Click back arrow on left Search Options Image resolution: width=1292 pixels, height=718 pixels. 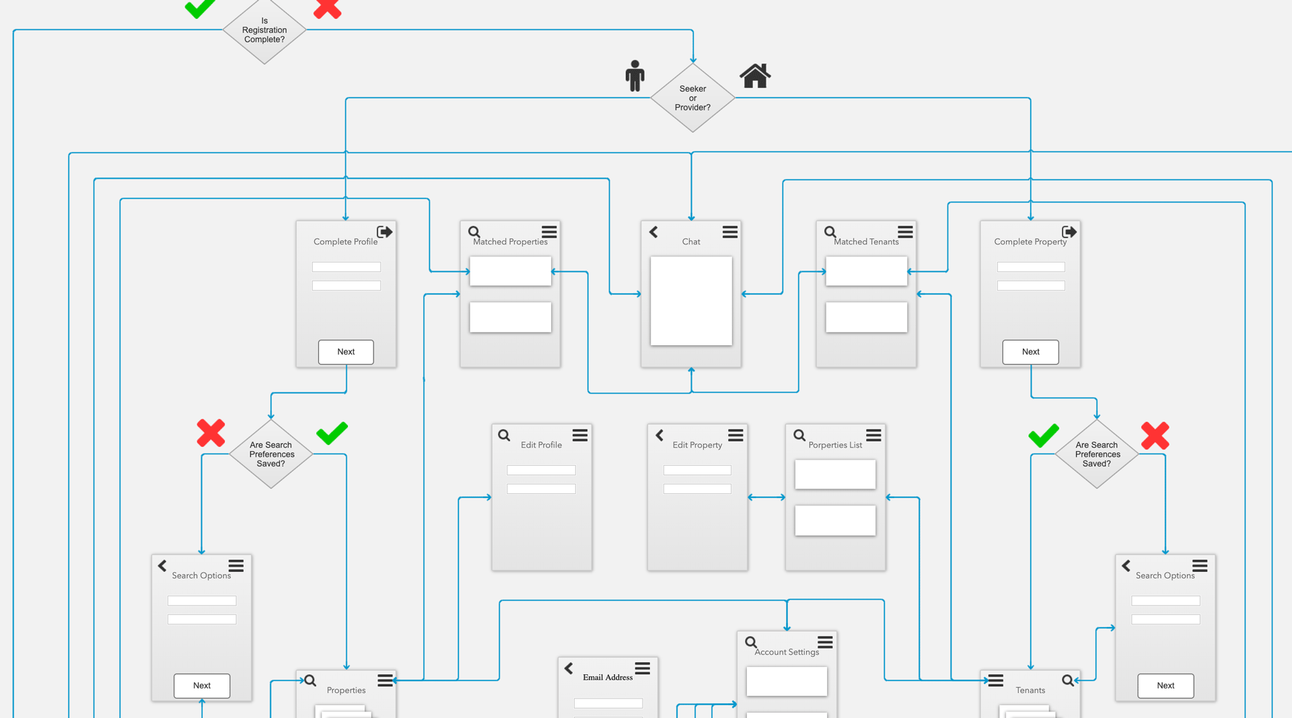(x=162, y=566)
